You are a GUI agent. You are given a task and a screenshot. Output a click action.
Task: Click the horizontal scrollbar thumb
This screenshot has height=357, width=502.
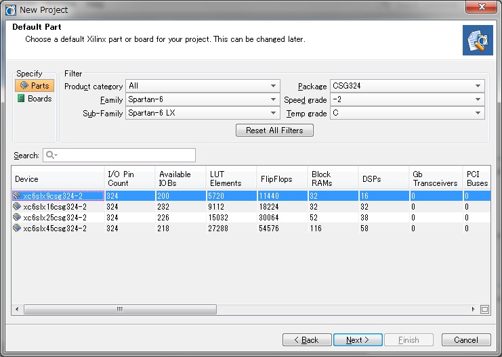pos(120,310)
